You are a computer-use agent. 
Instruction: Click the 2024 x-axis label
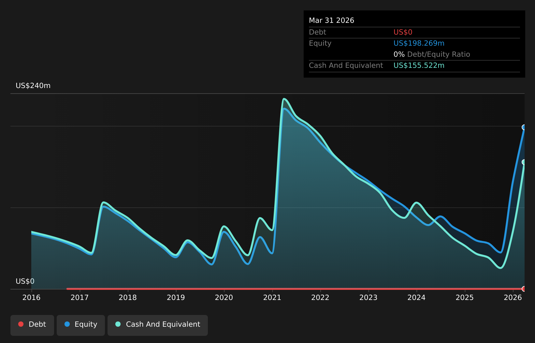pos(417,298)
